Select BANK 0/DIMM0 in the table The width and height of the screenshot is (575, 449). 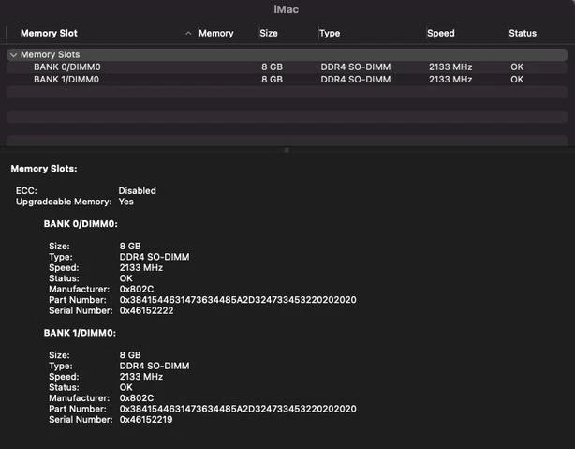(66, 67)
